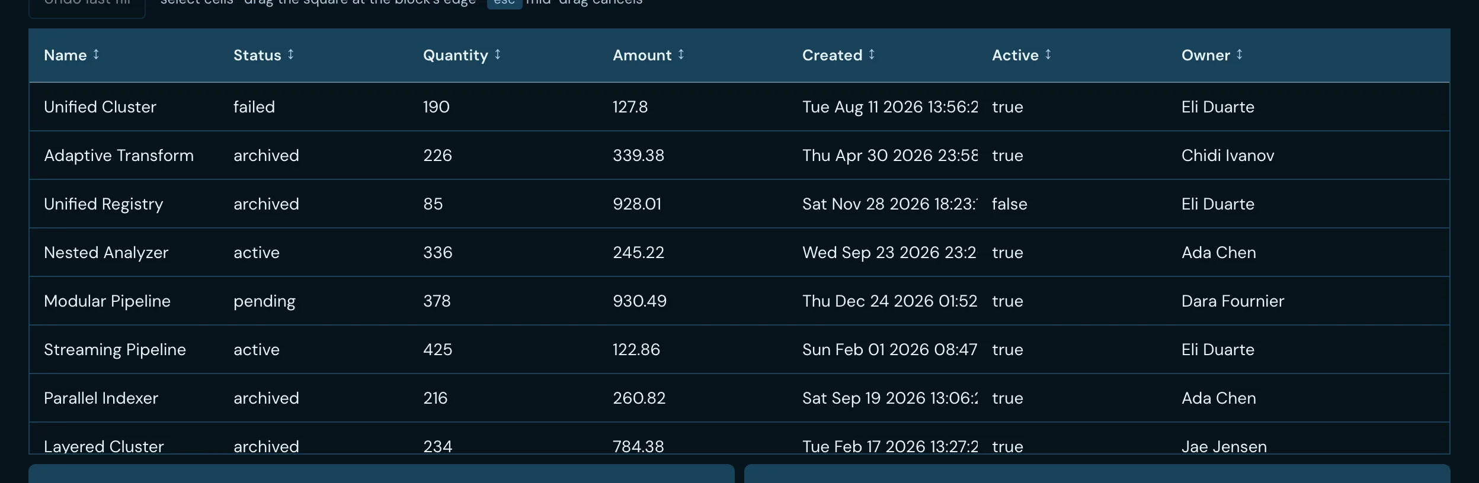
Task: Sort by Created column arrow icon
Action: [872, 54]
